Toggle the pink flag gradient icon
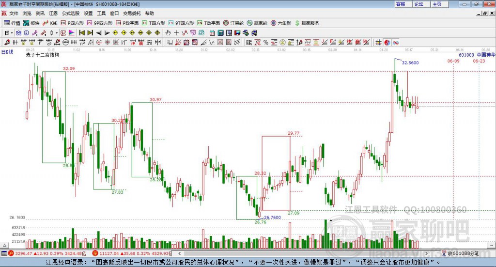This screenshot has height=267, width=496. pyautogui.click(x=72, y=33)
